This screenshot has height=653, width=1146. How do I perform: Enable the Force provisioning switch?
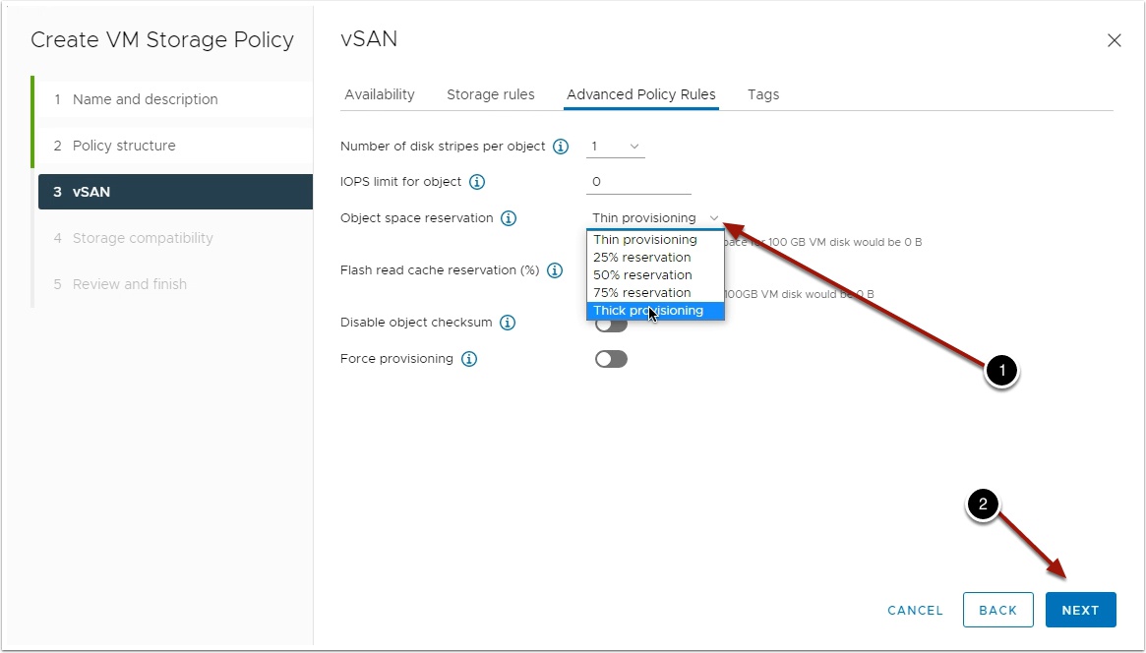point(611,359)
